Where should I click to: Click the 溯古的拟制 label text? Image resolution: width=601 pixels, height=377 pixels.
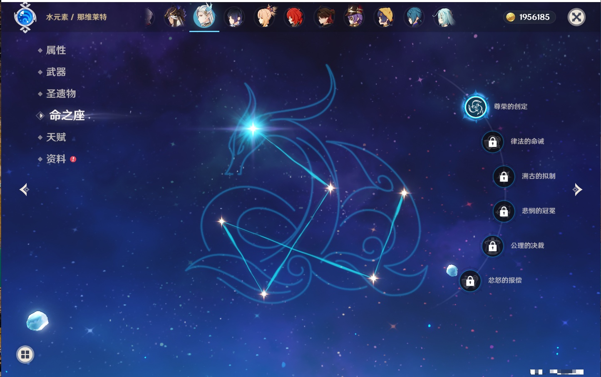pyautogui.click(x=539, y=176)
